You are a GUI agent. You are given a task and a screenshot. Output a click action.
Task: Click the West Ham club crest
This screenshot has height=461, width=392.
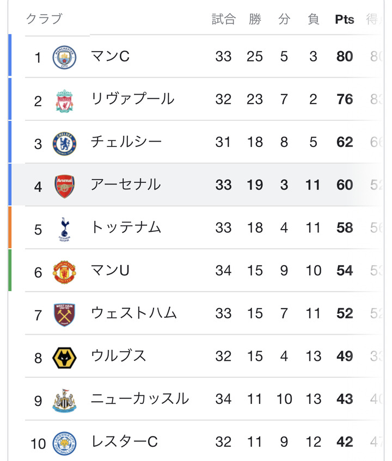click(64, 315)
